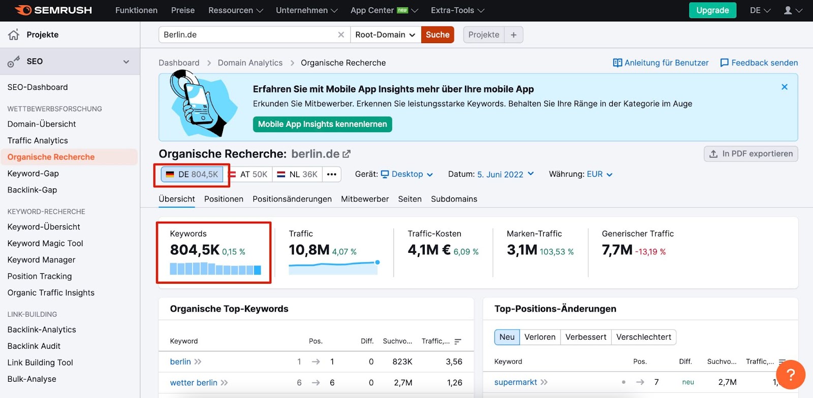Click the SEO gear icon in sidebar
The height and width of the screenshot is (398, 813).
[14, 61]
